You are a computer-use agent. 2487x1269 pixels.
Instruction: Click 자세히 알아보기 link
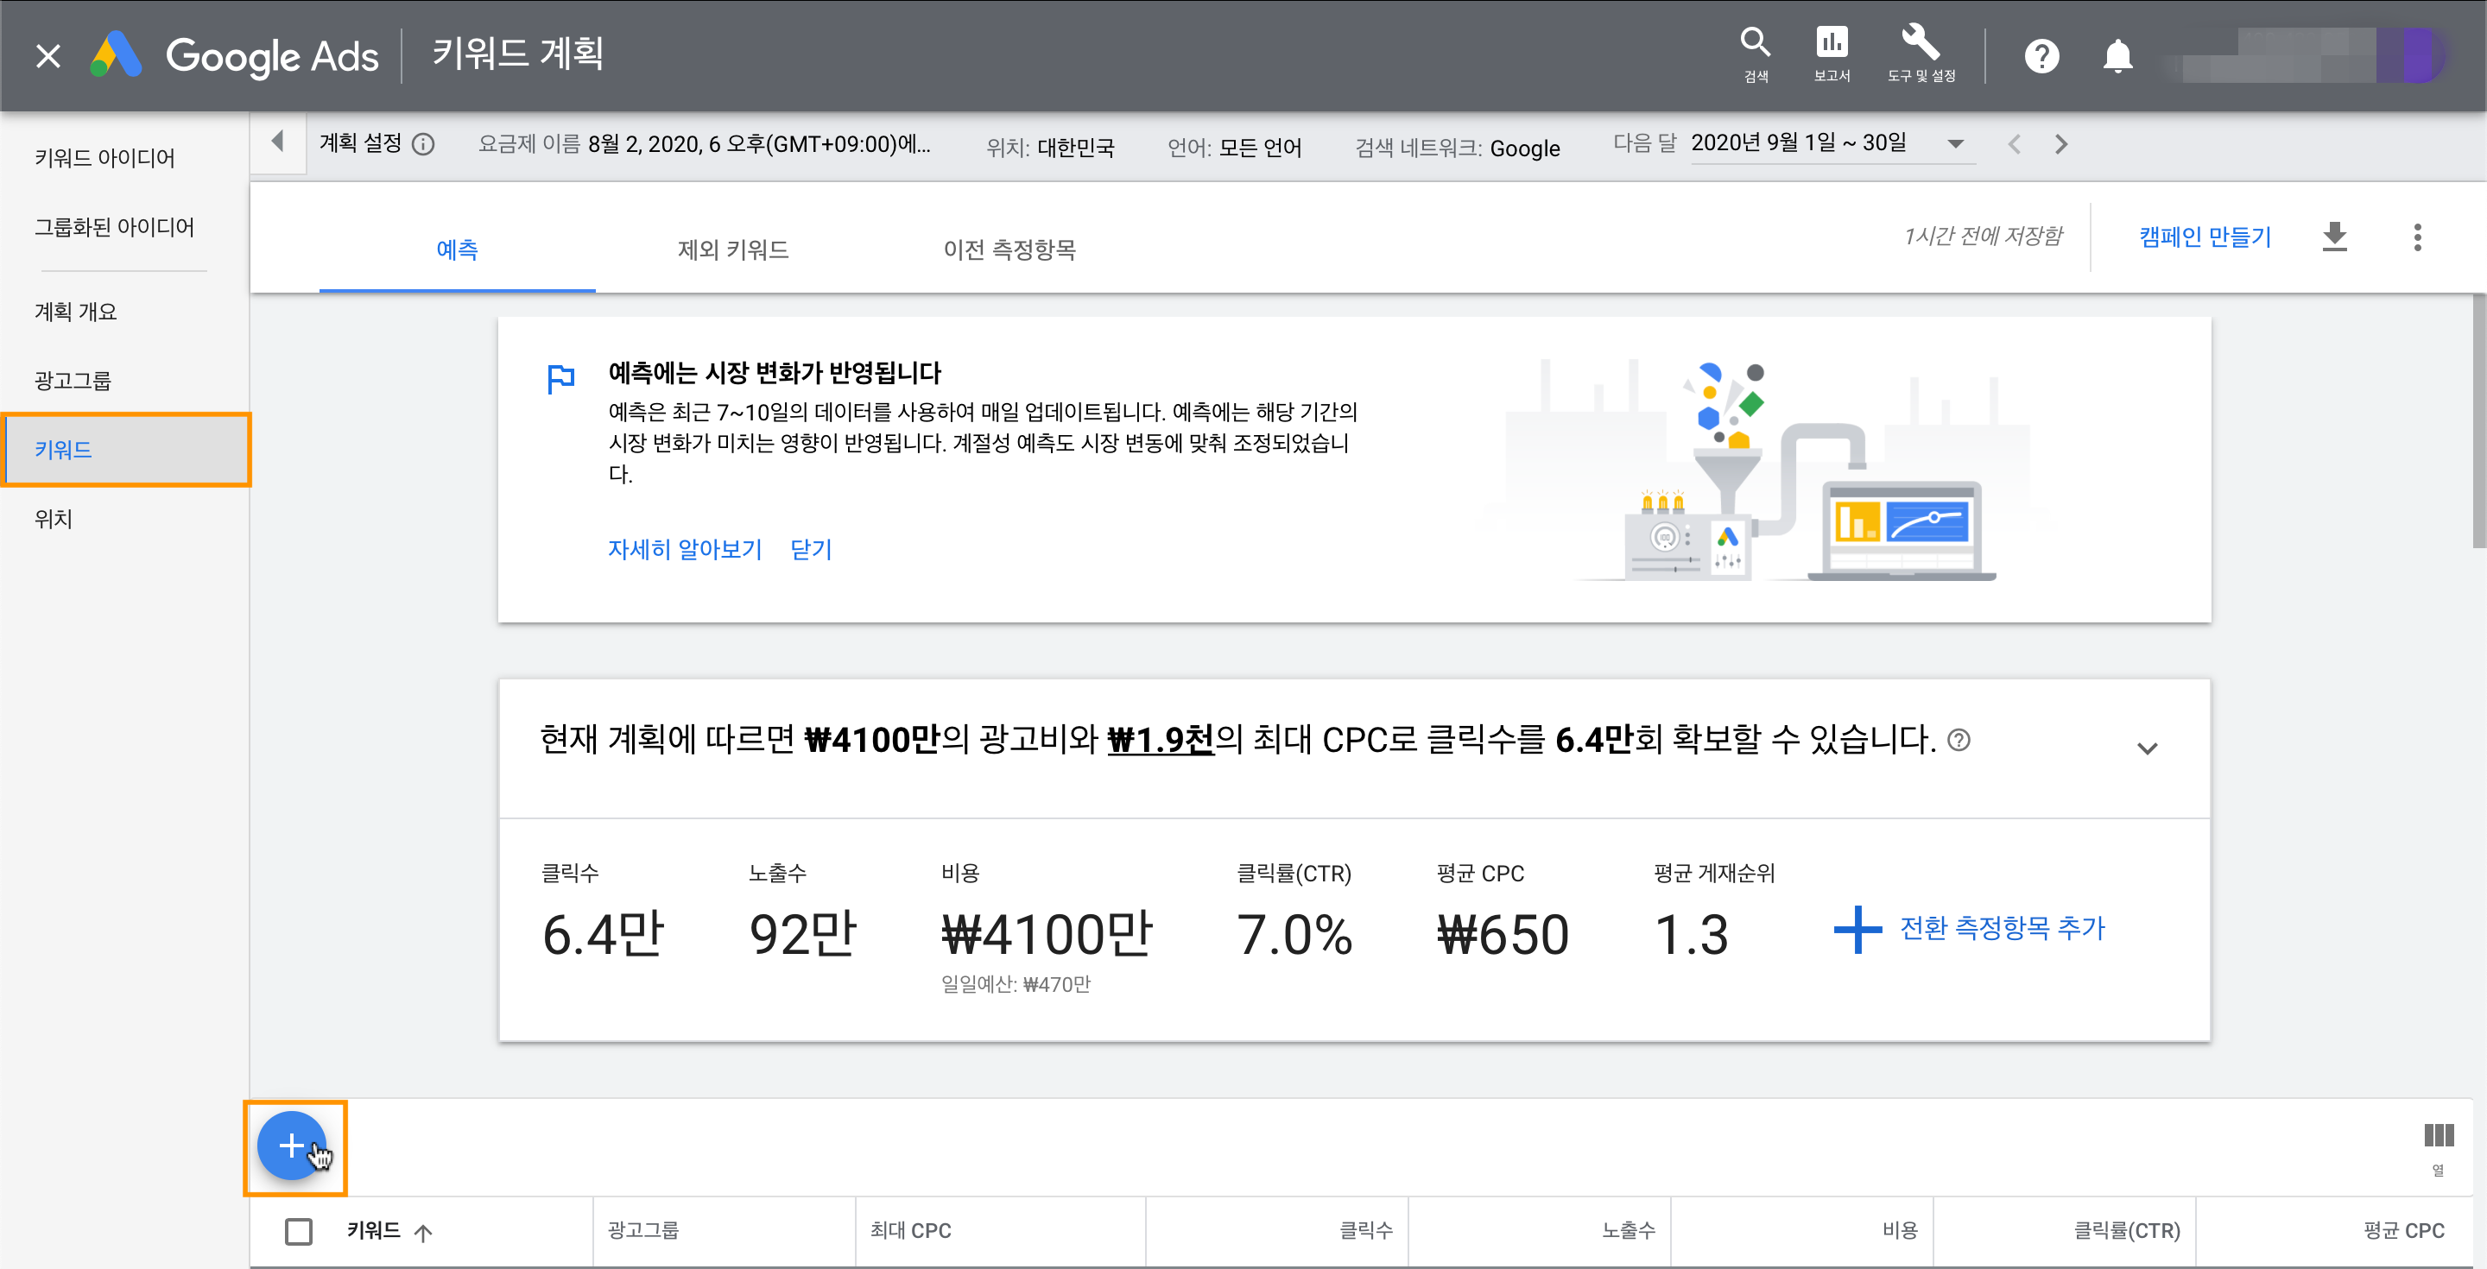(685, 549)
